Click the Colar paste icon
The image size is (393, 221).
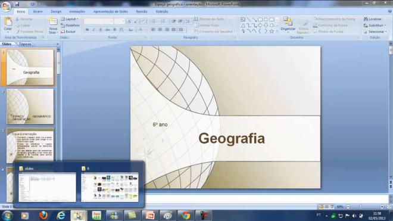tap(8, 22)
